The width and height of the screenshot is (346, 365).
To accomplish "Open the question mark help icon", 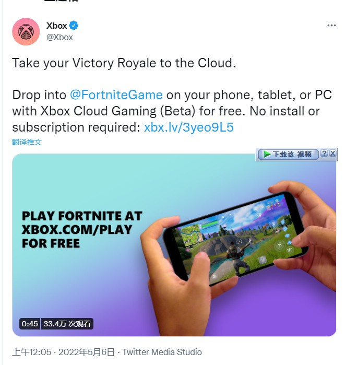I will 324,154.
